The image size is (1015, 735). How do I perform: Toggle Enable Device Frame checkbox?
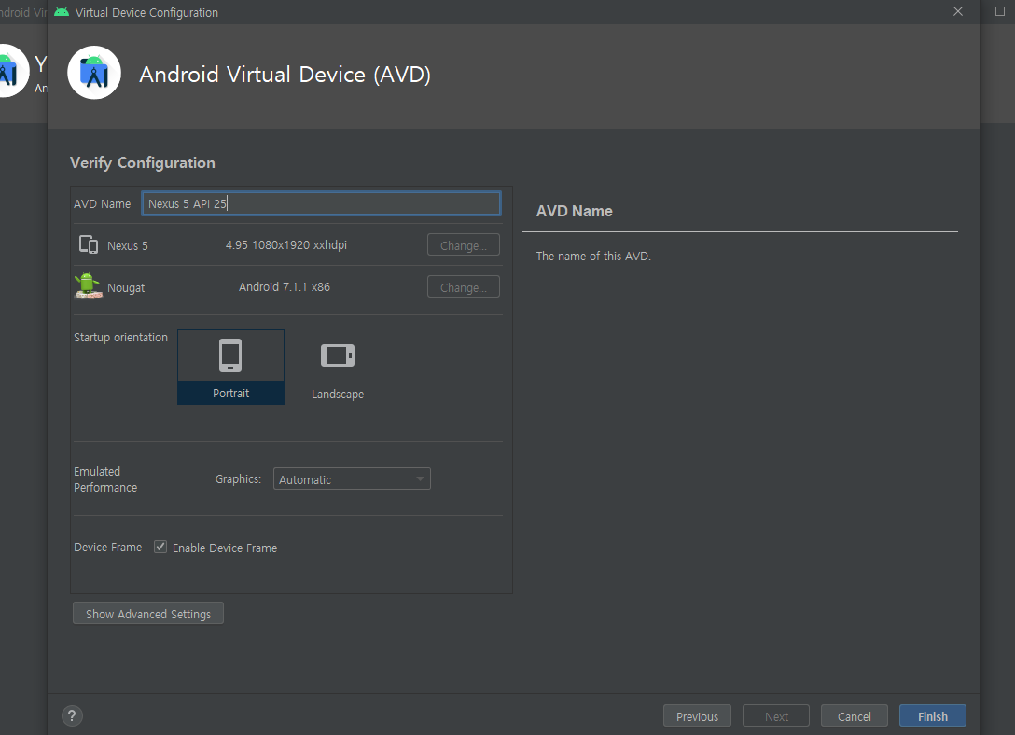[160, 548]
